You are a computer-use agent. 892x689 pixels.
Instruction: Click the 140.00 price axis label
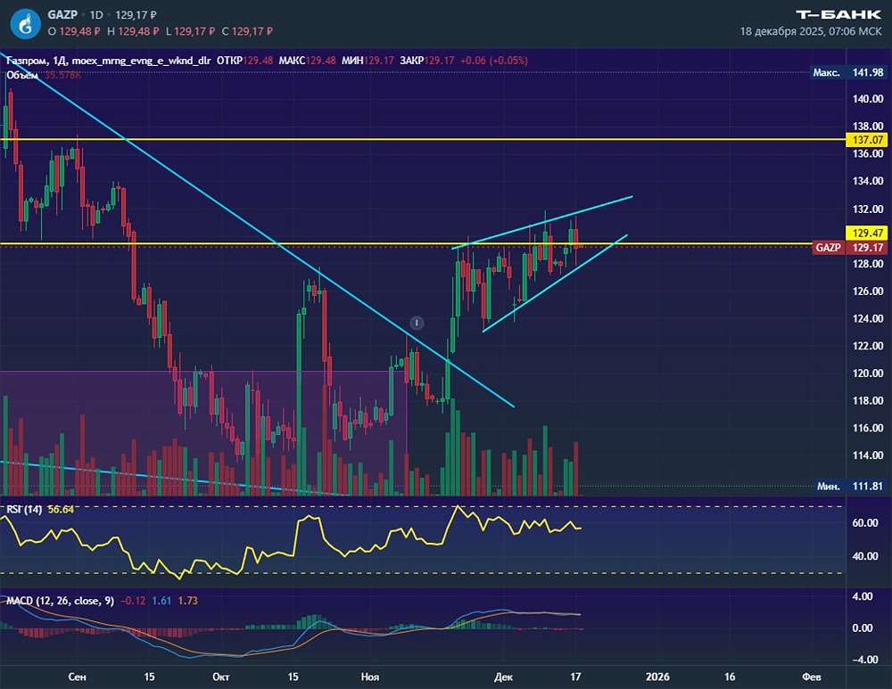pos(868,99)
